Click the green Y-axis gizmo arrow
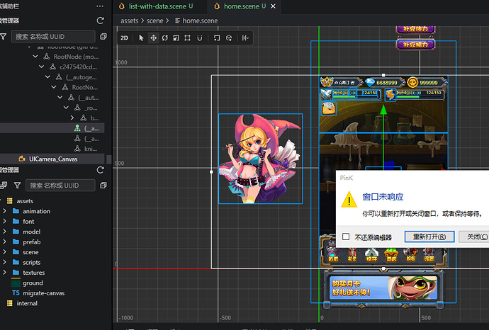Screen dimensions: 489x330 383,110
